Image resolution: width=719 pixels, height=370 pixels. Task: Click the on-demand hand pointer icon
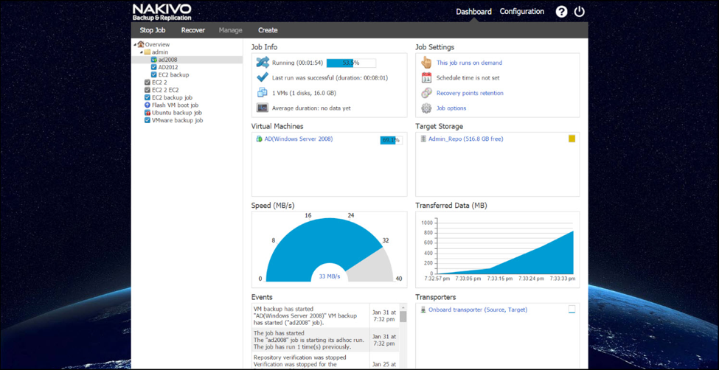pyautogui.click(x=426, y=63)
